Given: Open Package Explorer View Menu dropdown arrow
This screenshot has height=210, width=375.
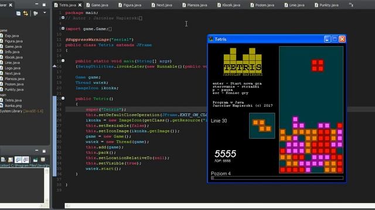Looking at the screenshot, I should tap(45, 13).
